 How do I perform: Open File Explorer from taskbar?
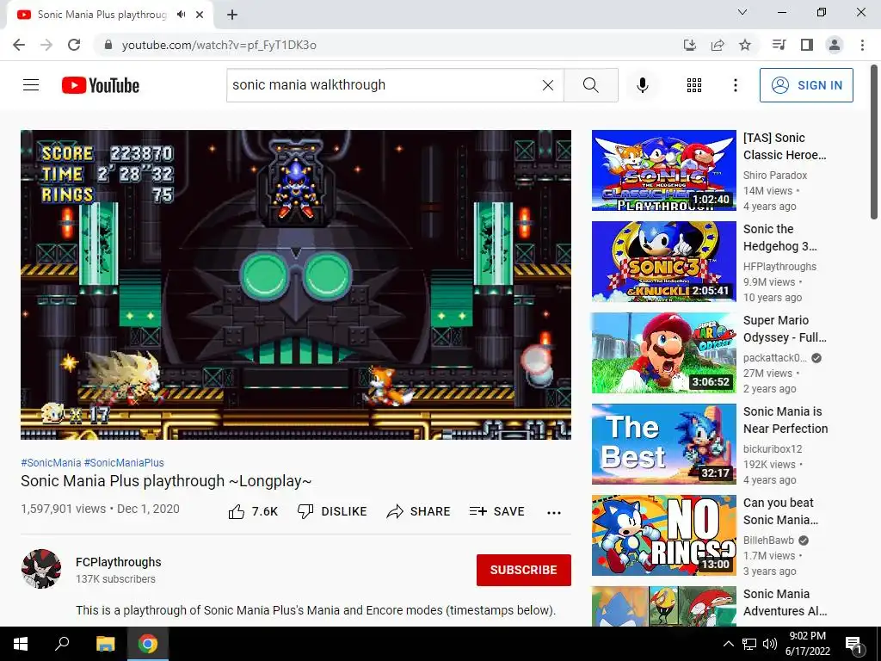(105, 644)
